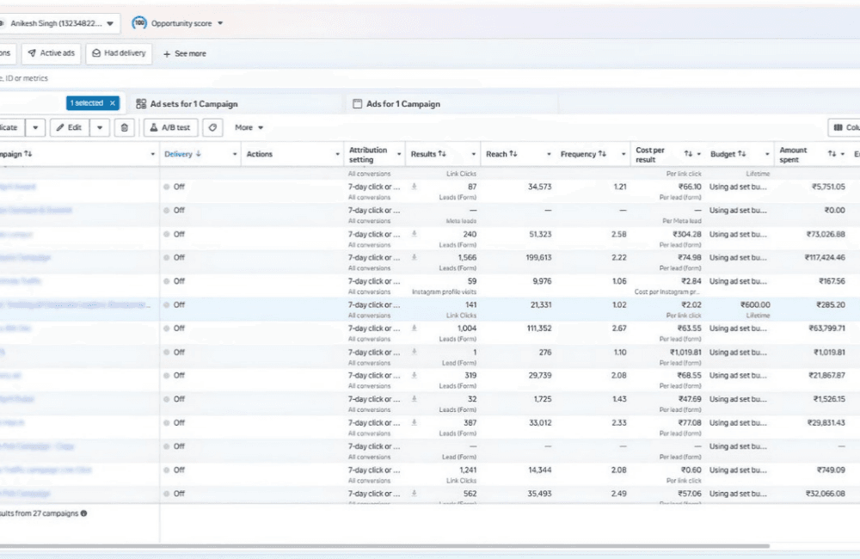Open Reach column options arrow
The height and width of the screenshot is (559, 860).
tap(549, 154)
